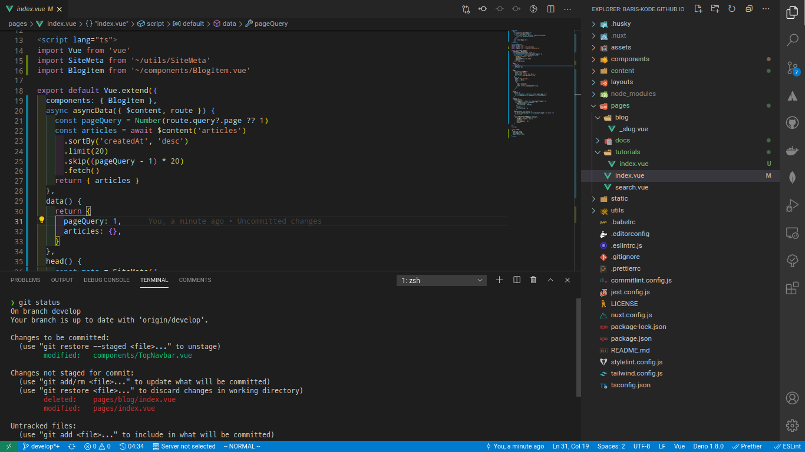The width and height of the screenshot is (805, 452).
Task: Select the TERMINAL panel tab
Action: pyautogui.click(x=154, y=280)
